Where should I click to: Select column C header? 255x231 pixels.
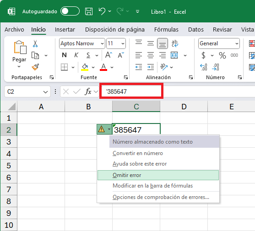click(x=136, y=107)
